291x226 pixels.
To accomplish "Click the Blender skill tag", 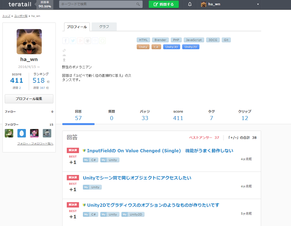I will [x=160, y=40].
